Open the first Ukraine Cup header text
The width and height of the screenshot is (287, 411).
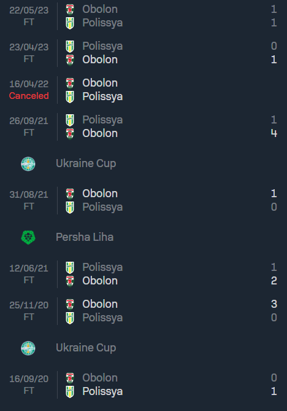pyautogui.click(x=86, y=164)
